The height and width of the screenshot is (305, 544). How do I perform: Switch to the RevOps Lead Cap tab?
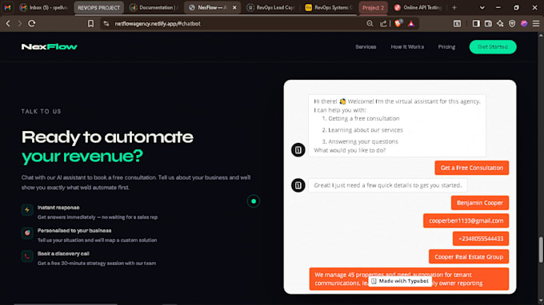271,8
